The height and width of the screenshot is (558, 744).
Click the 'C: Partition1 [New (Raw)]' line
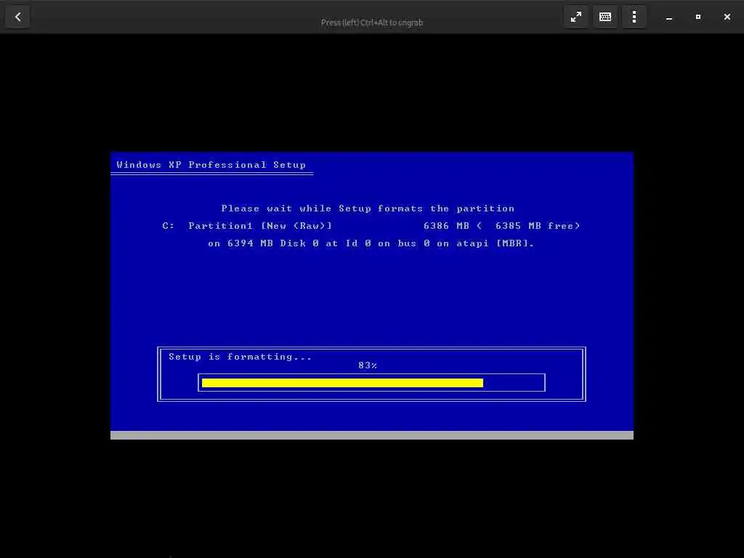click(x=247, y=226)
